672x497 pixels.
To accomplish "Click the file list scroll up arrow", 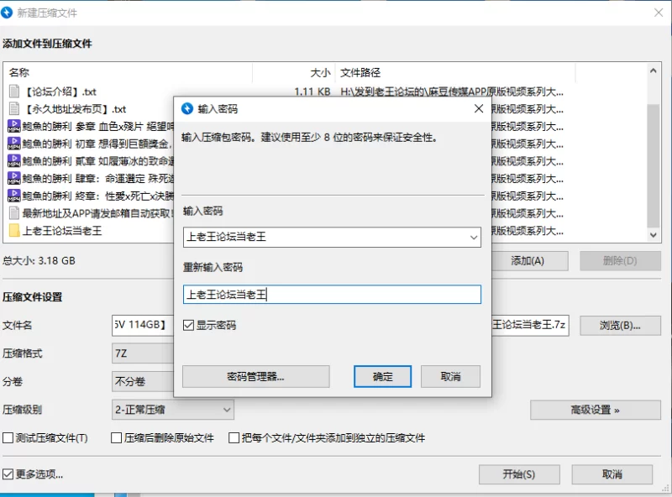I will (654, 71).
